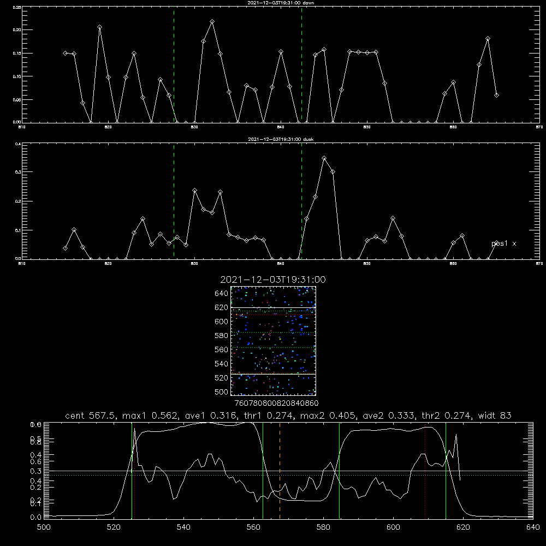Click the scatter image thumbnail

(x=274, y=341)
